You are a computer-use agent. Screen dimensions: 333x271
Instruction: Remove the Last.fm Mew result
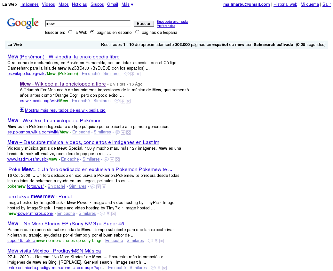tap(117, 160)
